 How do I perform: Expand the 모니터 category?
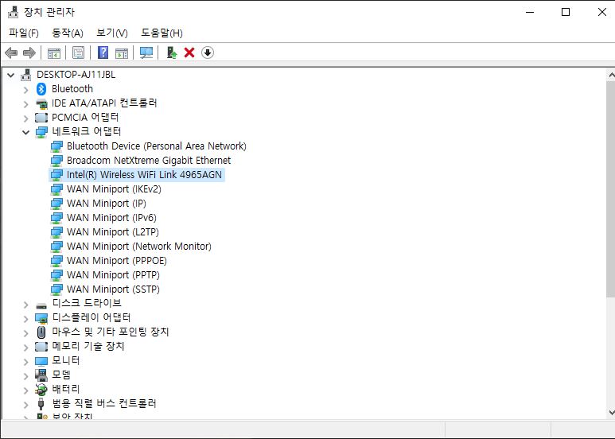26,362
